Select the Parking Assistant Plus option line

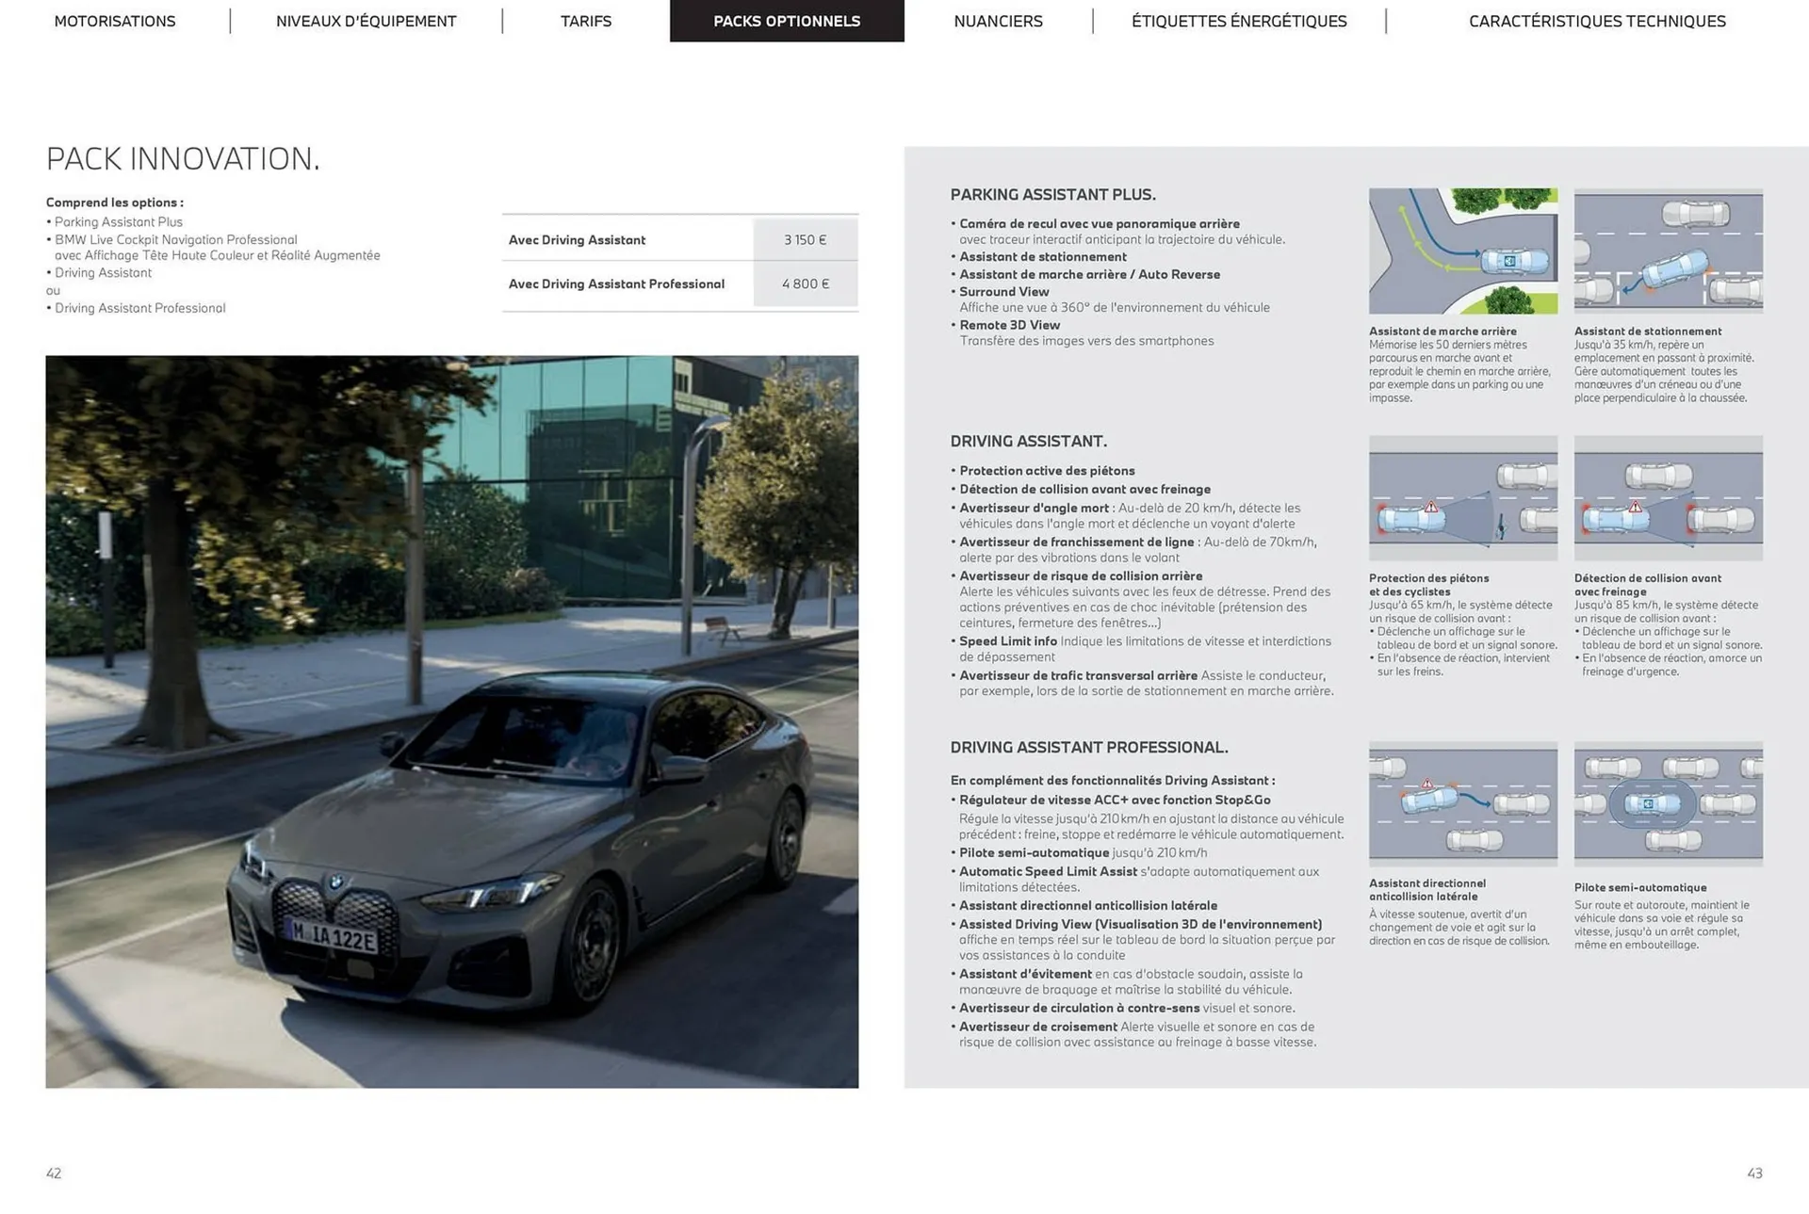(x=119, y=221)
